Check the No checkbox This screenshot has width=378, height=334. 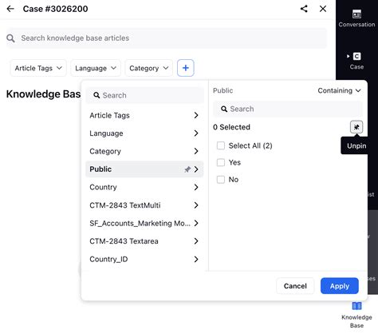(221, 180)
